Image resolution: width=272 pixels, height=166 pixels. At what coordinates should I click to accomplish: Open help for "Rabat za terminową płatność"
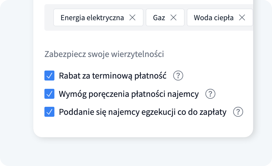tap(178, 76)
